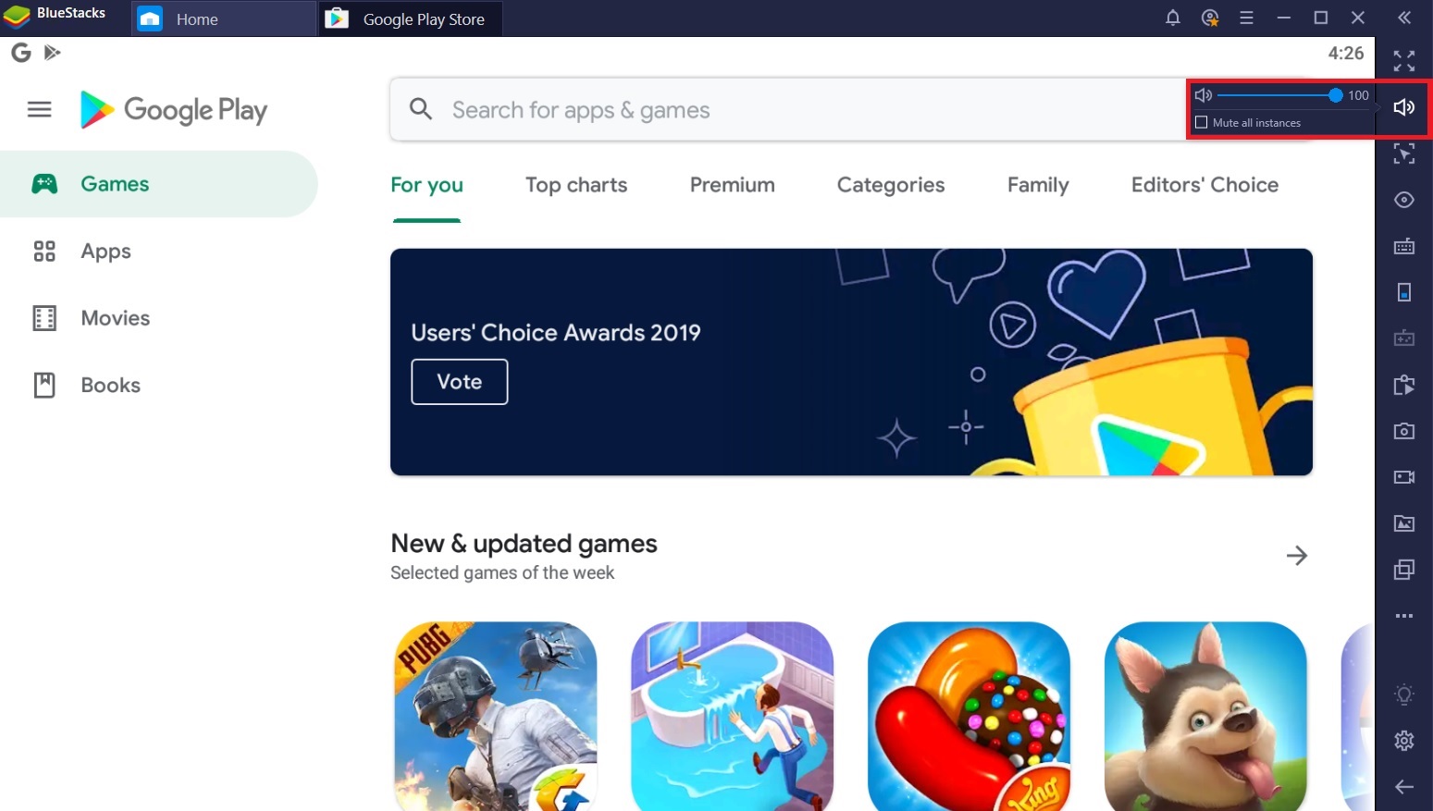Open the Google Play hamburger menu

(39, 110)
